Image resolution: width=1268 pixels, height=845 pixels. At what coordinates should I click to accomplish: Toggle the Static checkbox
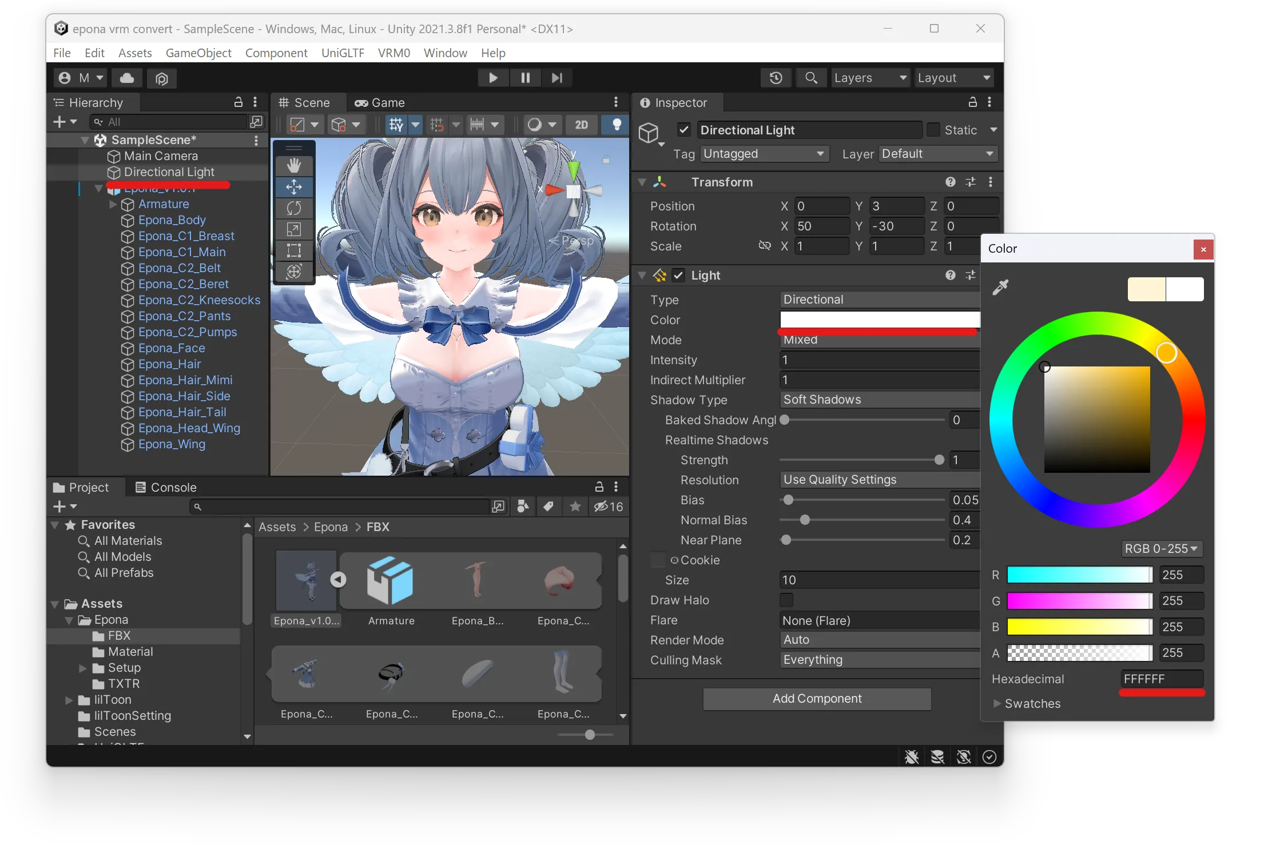(x=933, y=130)
